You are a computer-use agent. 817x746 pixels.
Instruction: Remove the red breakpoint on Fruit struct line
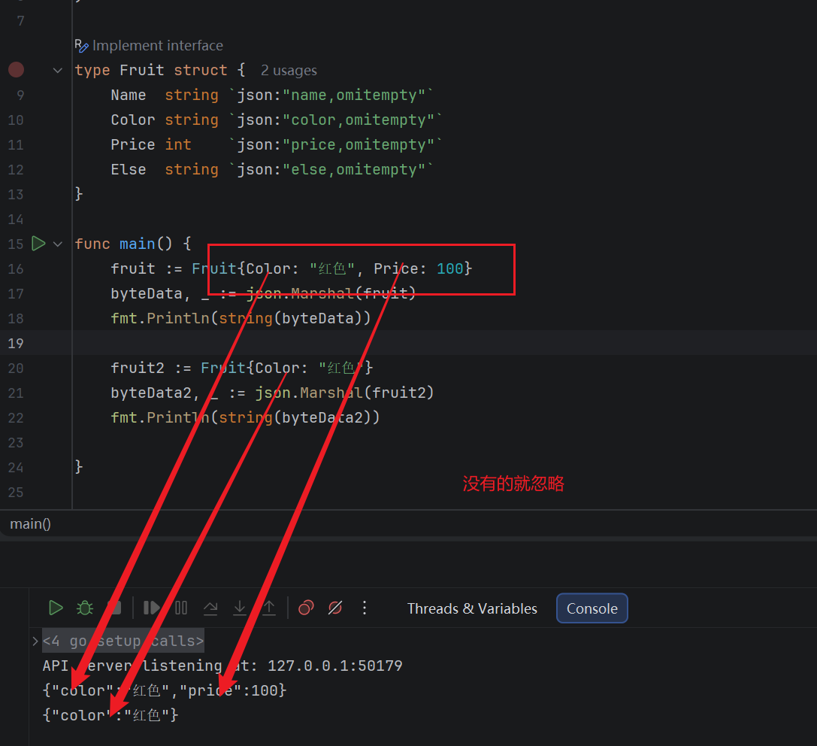16,70
